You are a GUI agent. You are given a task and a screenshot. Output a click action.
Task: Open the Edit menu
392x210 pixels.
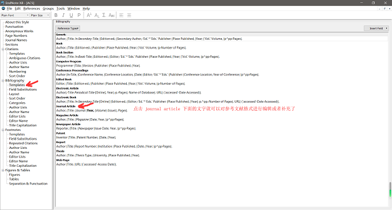click(18, 9)
